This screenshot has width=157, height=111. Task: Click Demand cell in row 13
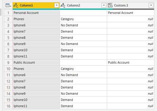(83, 88)
